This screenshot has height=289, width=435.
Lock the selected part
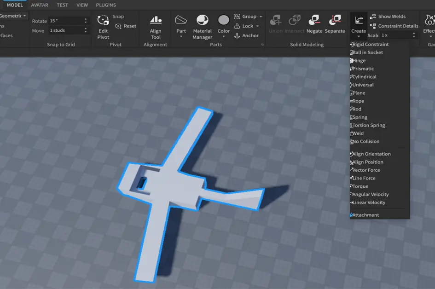tap(244, 26)
